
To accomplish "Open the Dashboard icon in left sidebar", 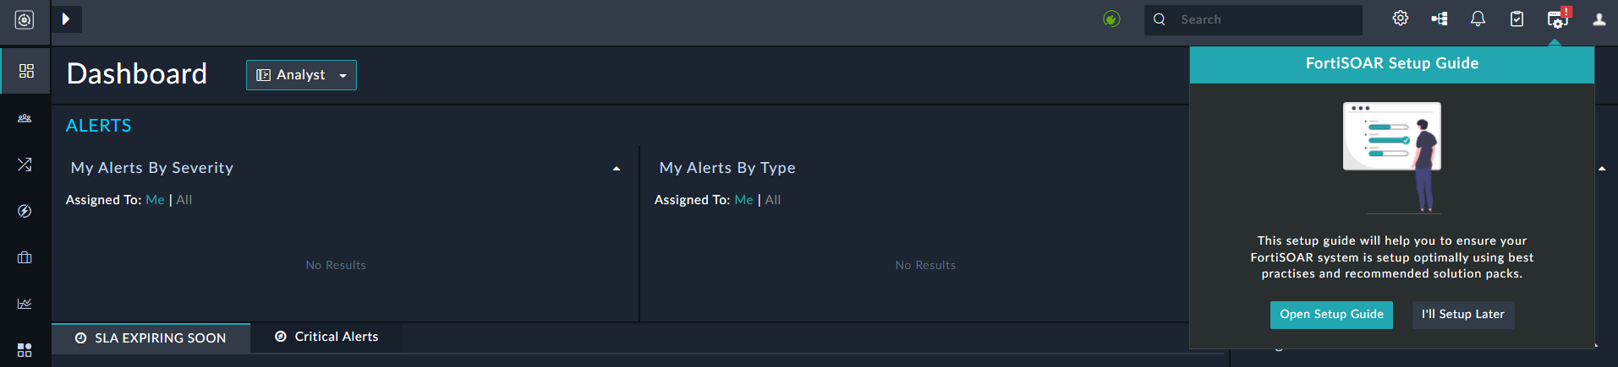I will pyautogui.click(x=26, y=71).
